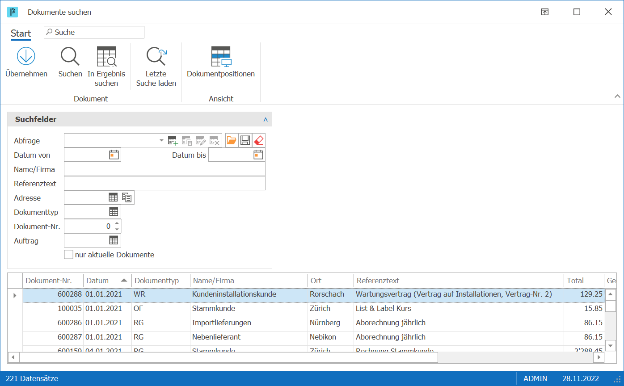
Task: Increase the Dokument-Nr. value
Action: [x=117, y=223]
